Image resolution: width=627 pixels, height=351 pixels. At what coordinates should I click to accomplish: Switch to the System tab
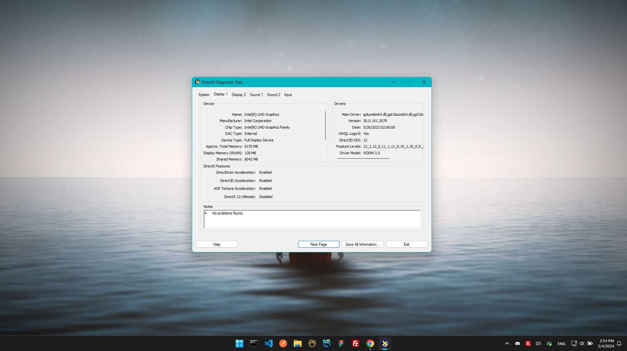[x=204, y=95]
